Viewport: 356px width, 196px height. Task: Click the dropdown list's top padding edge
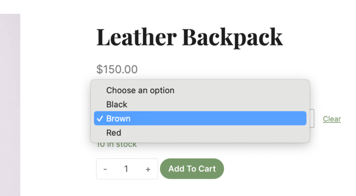click(200, 81)
